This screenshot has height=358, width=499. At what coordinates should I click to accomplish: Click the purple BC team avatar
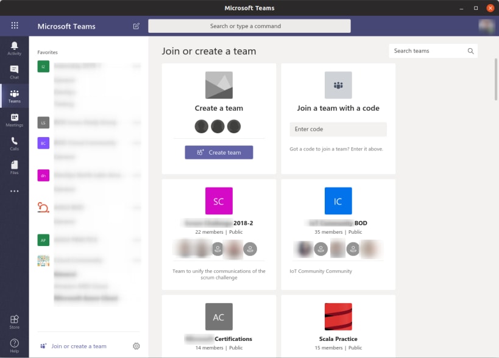(x=43, y=143)
